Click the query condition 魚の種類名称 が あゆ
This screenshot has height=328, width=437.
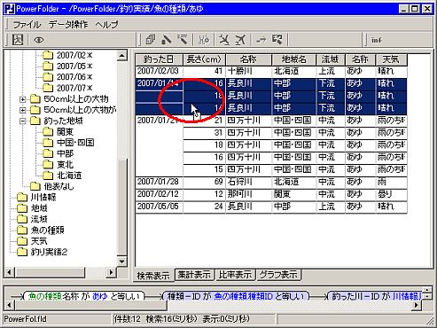click(x=83, y=296)
